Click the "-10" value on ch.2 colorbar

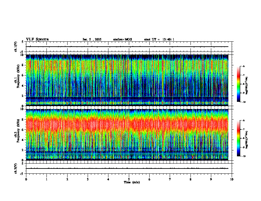tap(244, 156)
